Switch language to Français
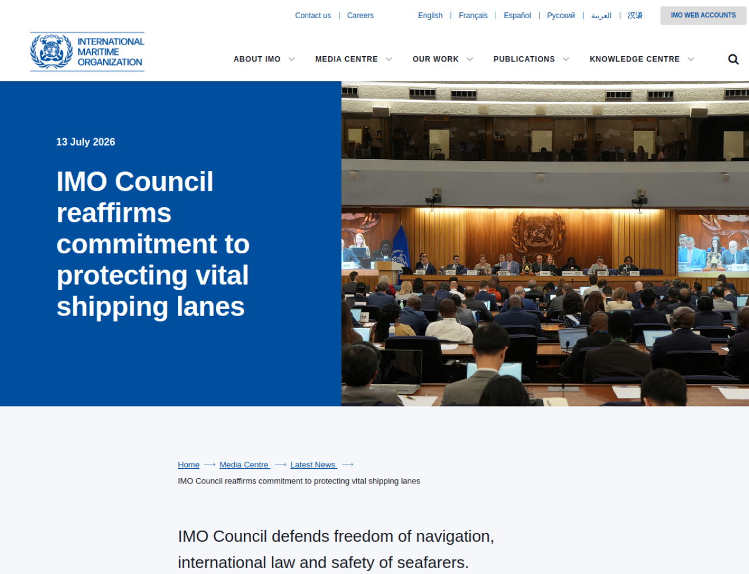The image size is (749, 574). coord(473,16)
